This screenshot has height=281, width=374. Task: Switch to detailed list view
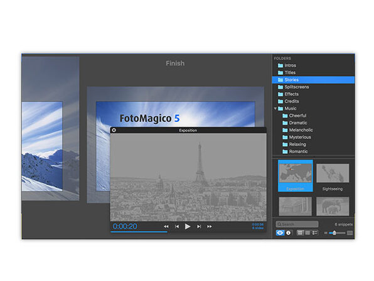[315, 233]
